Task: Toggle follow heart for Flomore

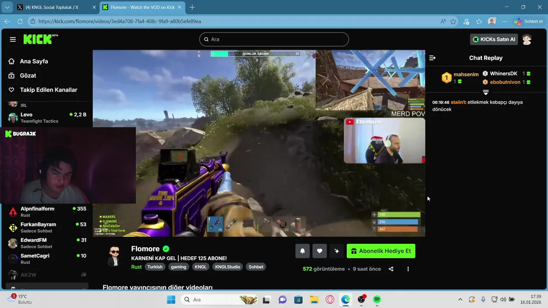Action: tap(319, 251)
